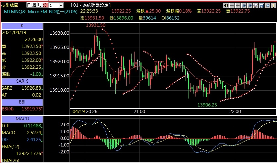
Task: Click MACD value 2.5274
Action: click(34, 133)
